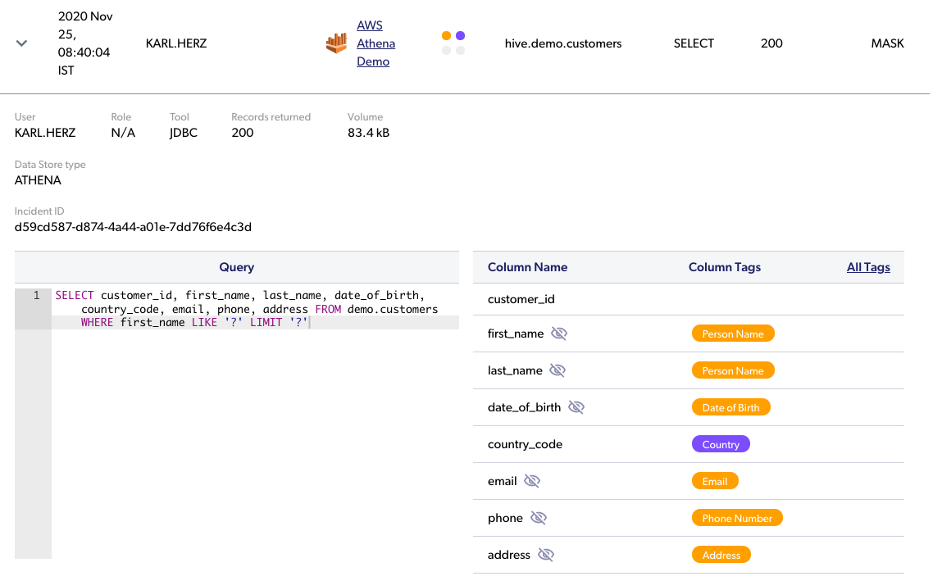The height and width of the screenshot is (581, 933).
Task: Open the AWS Athena Demo link
Action: point(375,43)
